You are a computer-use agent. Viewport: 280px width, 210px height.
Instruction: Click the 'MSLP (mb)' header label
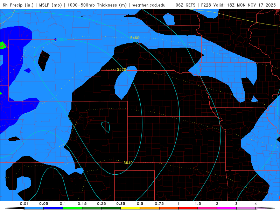coord(50,5)
